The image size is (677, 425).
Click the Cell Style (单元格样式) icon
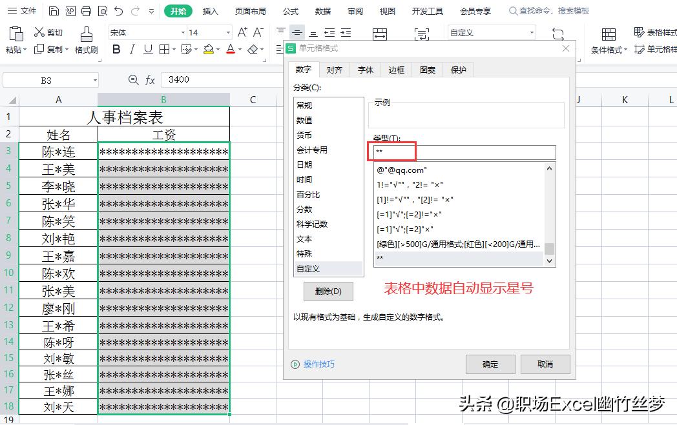tap(655, 48)
